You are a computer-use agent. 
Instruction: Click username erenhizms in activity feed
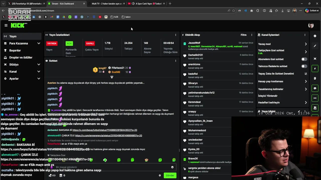tap(194, 64)
